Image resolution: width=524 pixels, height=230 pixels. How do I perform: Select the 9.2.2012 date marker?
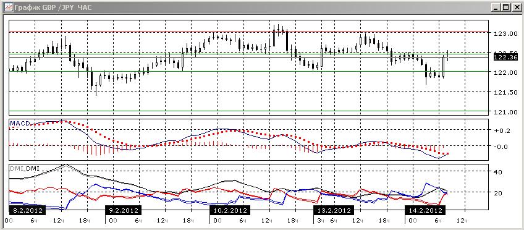123,211
